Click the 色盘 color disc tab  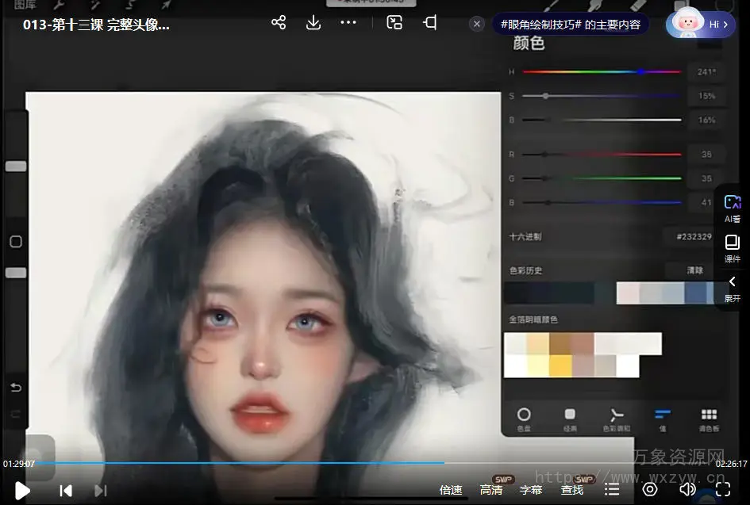pyautogui.click(x=524, y=419)
